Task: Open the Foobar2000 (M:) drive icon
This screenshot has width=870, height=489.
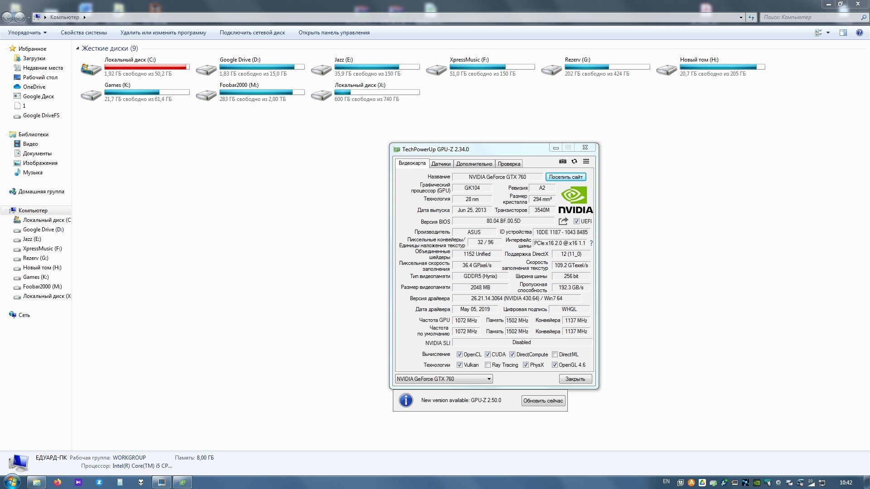Action: [x=206, y=94]
